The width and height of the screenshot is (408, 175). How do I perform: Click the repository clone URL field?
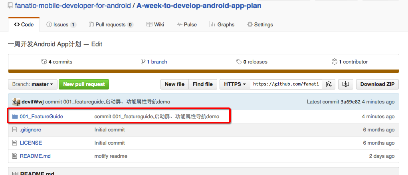click(x=286, y=84)
